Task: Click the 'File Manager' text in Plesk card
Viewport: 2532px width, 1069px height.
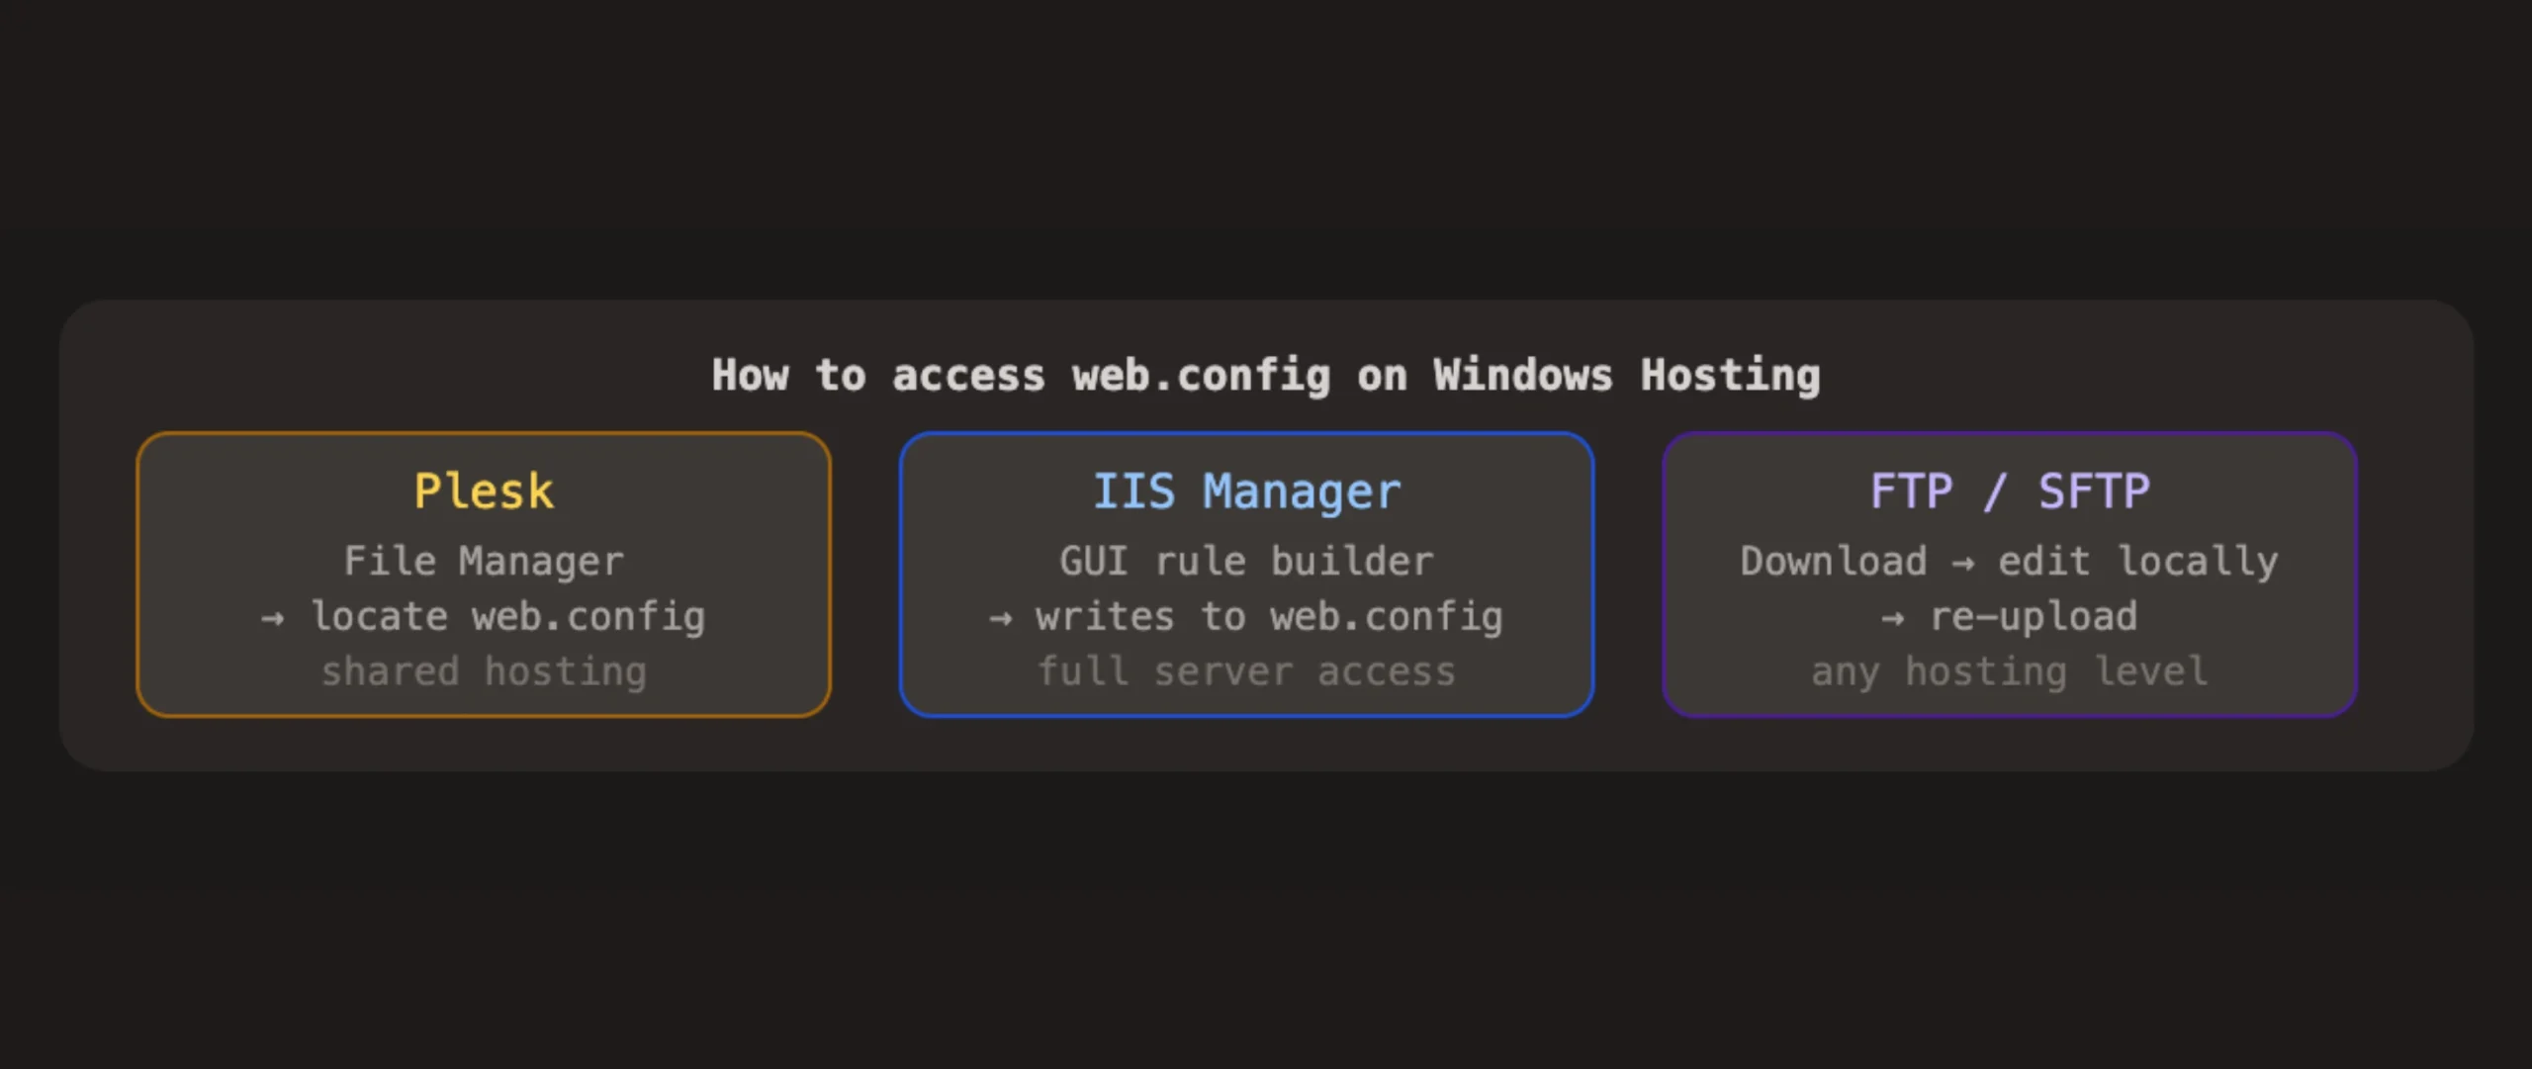Action: [484, 561]
